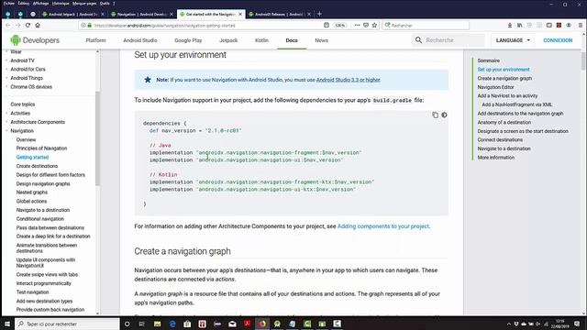Collapse the Navigation tree section
The height and width of the screenshot is (330, 587).
(x=6, y=131)
